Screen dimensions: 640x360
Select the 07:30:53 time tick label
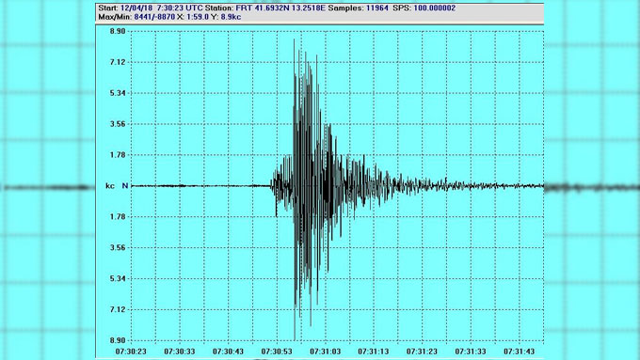point(277,352)
